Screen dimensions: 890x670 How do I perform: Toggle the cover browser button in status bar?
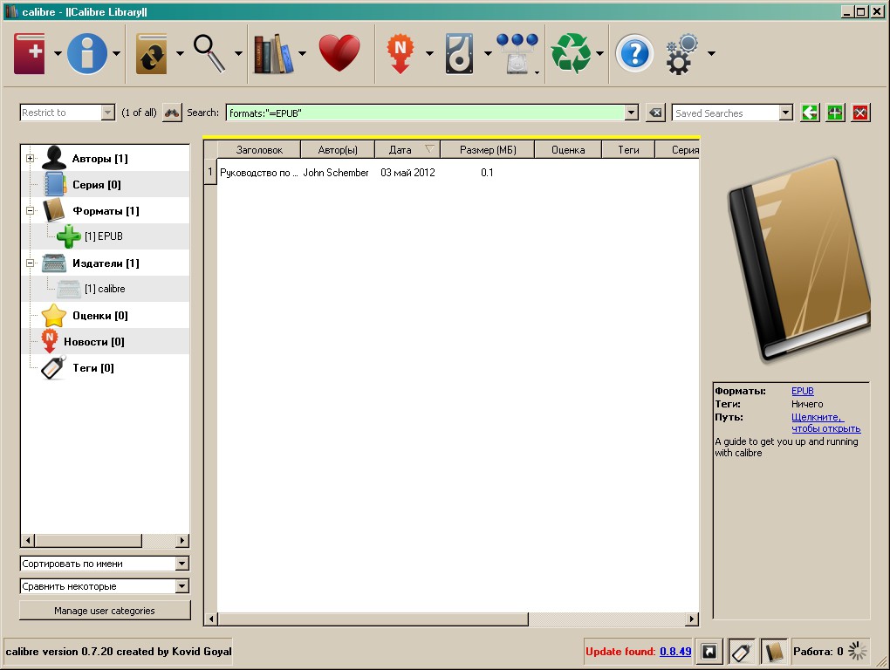tap(709, 652)
